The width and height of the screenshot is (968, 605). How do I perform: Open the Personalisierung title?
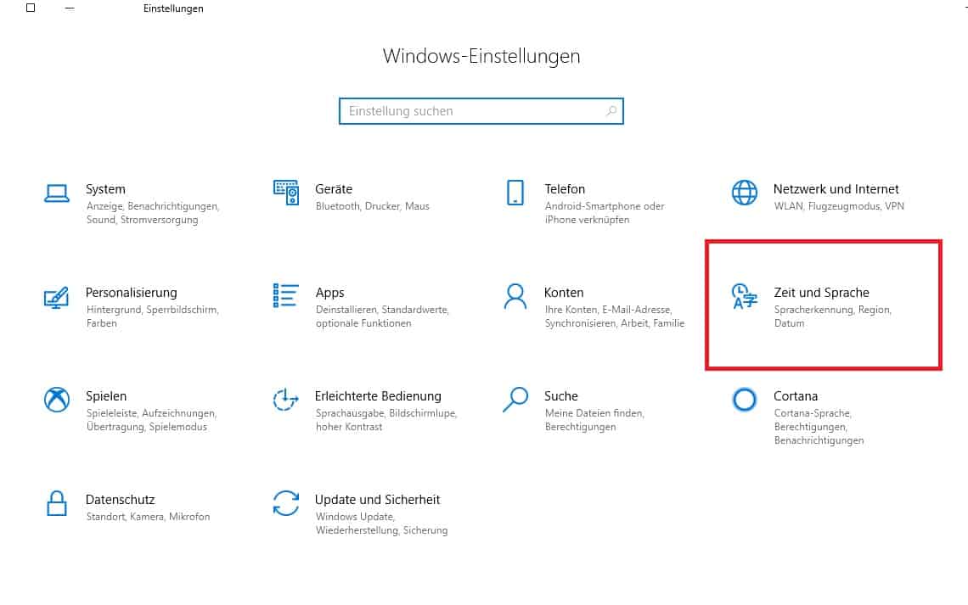coord(131,293)
